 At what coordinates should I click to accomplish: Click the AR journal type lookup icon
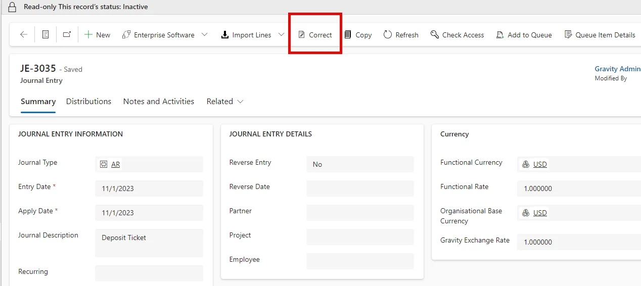coord(104,164)
